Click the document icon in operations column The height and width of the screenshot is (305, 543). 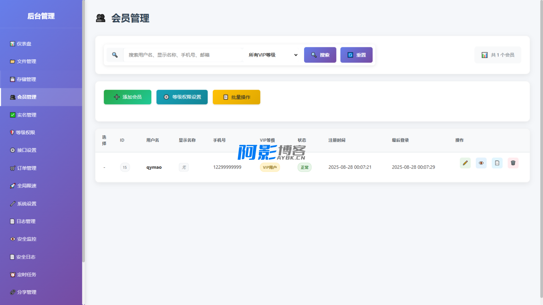497,163
